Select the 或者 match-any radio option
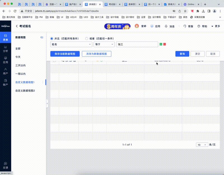 [x=87, y=38]
